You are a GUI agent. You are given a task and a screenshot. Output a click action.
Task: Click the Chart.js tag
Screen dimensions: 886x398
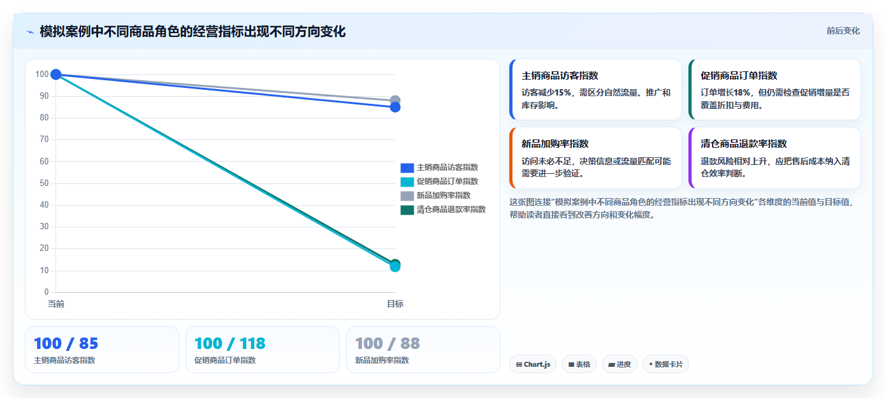(x=533, y=364)
